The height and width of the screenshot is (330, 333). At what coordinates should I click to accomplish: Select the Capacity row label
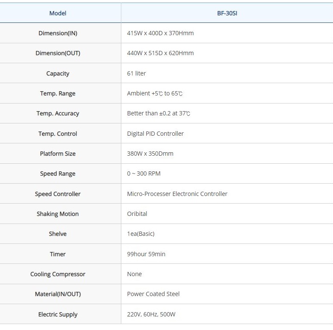(x=58, y=73)
